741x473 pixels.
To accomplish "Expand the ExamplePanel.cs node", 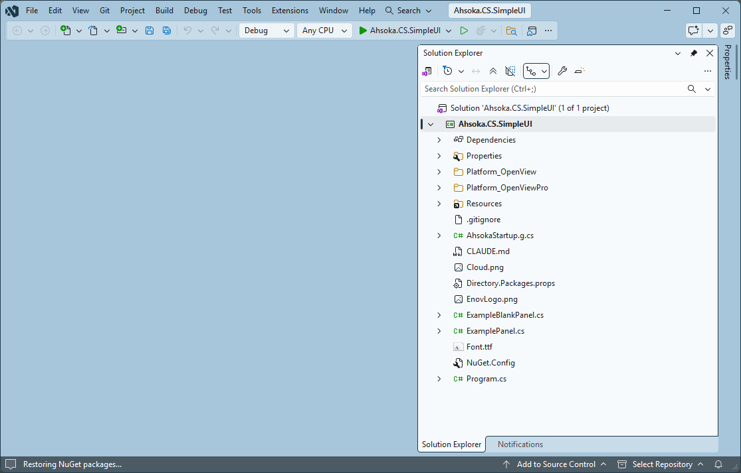I will 439,331.
